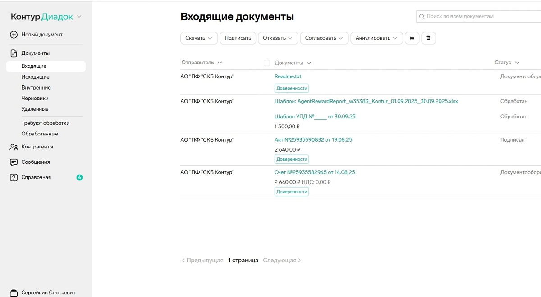This screenshot has width=541, height=297.
Task: Click the magnifier icon in search field
Action: pos(422,16)
